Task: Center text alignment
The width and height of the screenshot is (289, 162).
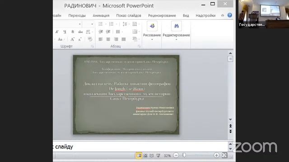Action: tap(108, 39)
